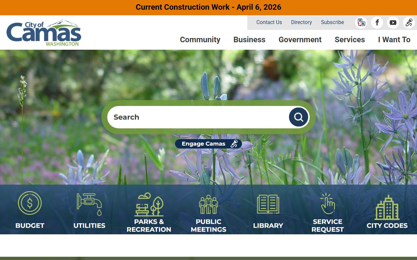The height and width of the screenshot is (260, 417).
Task: Click the Service Request pointing hand icon
Action: coord(327,204)
